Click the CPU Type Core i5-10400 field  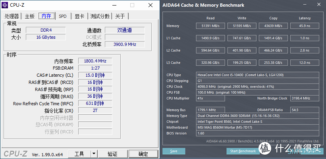258,75
